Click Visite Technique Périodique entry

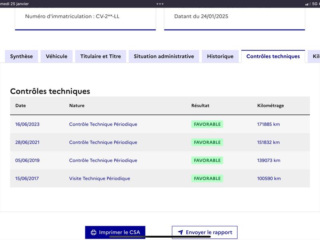tap(100, 178)
